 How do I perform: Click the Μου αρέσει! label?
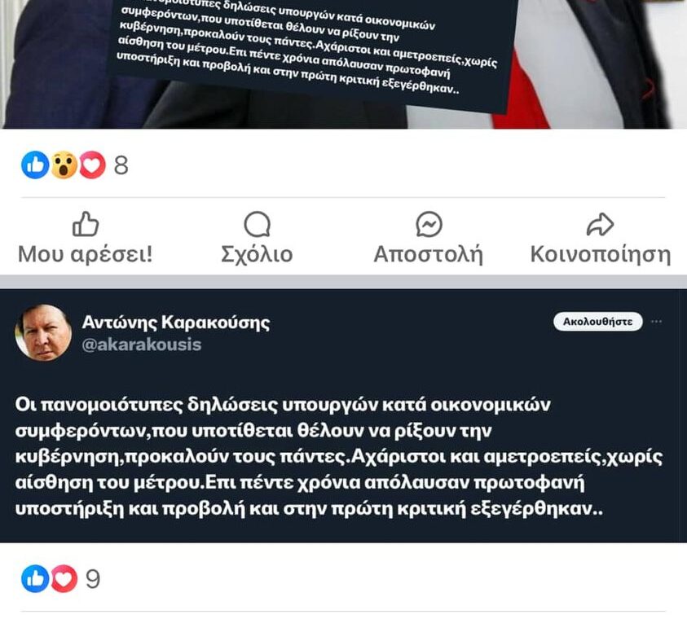86,254
